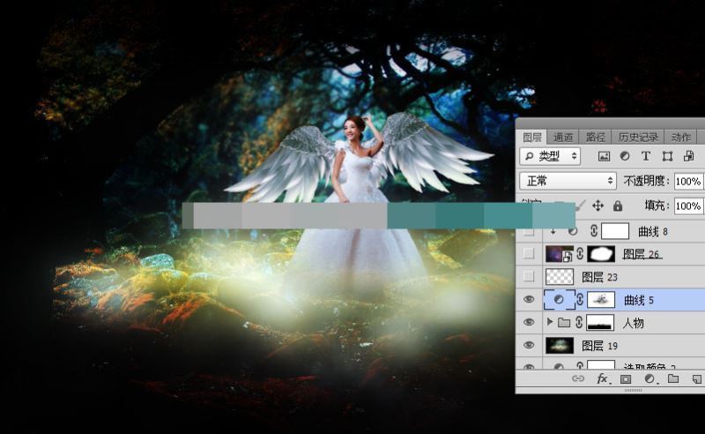Viewport: 705px width, 434px height.
Task: Click adjustment icon of 选取颜色 layer
Action: 559,366
